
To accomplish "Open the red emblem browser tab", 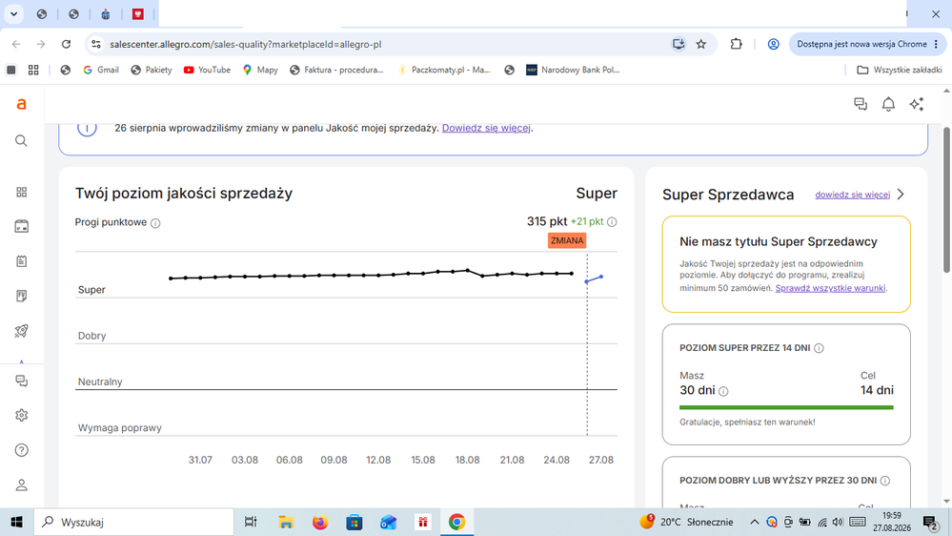I will (138, 14).
